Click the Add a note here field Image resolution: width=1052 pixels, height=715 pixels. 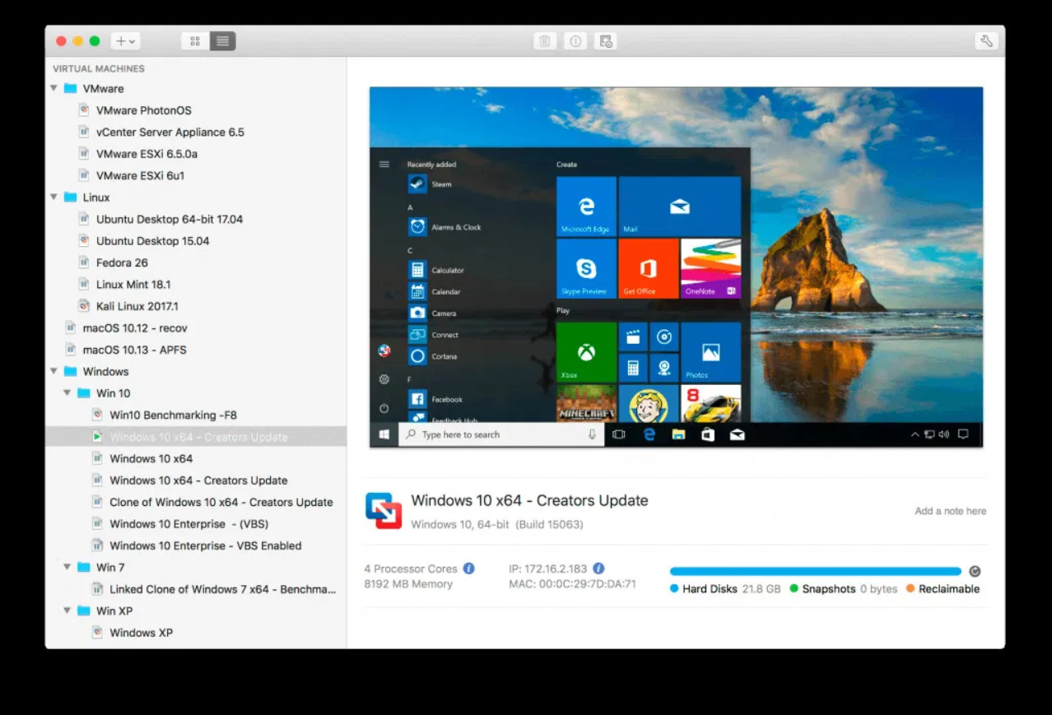(950, 510)
